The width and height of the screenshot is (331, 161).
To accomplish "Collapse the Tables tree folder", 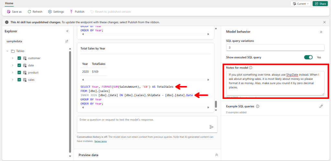I will (7, 51).
